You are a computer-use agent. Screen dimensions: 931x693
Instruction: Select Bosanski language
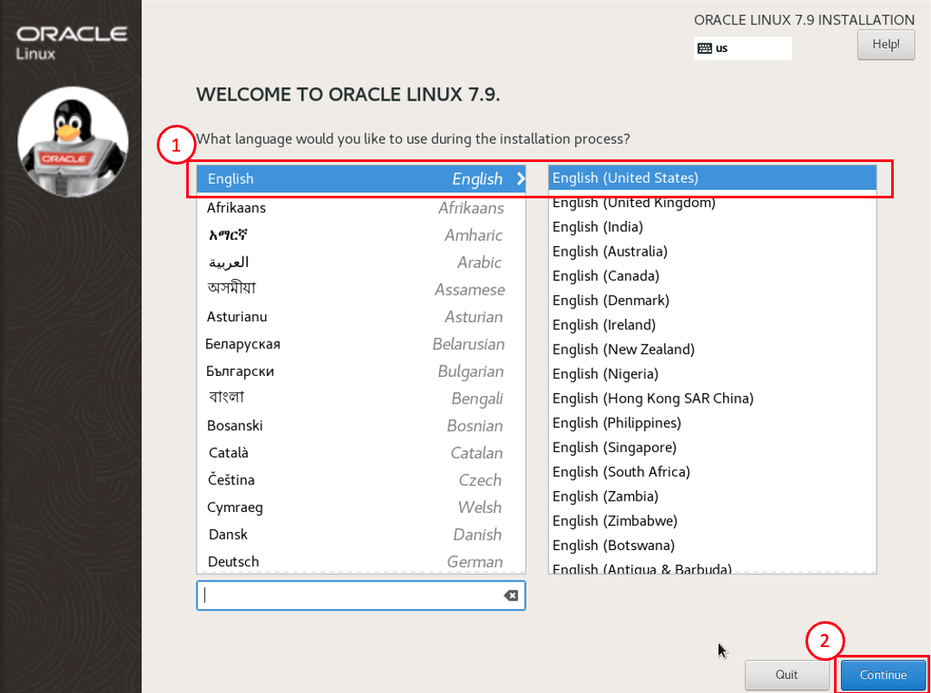tap(361, 426)
